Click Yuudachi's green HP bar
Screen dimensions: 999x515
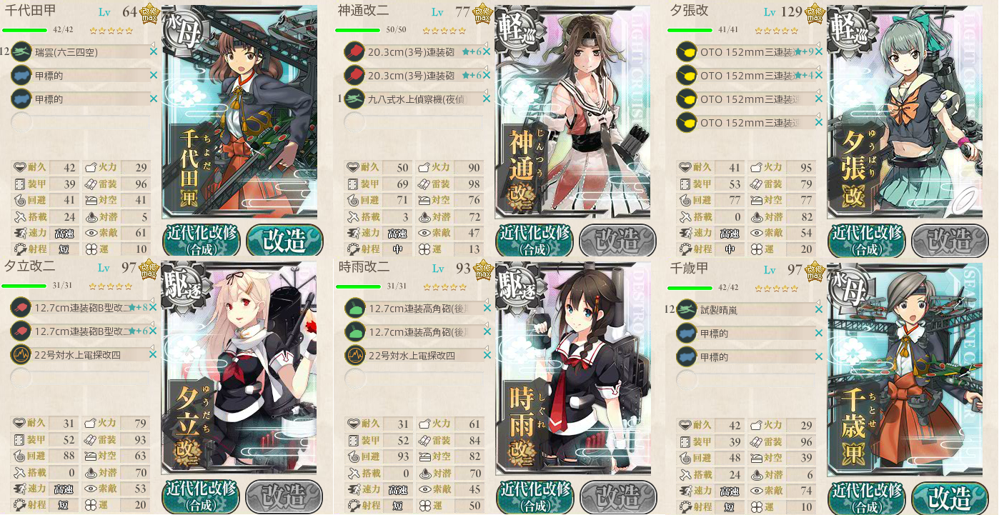26,286
